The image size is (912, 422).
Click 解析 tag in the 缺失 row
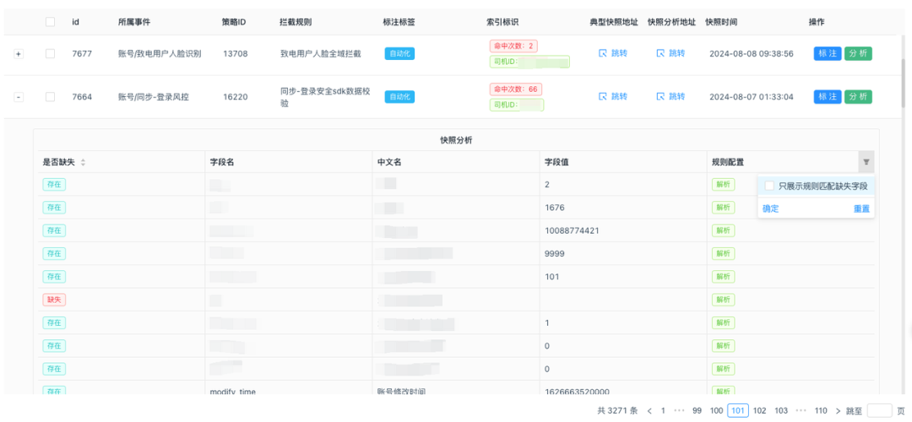724,300
